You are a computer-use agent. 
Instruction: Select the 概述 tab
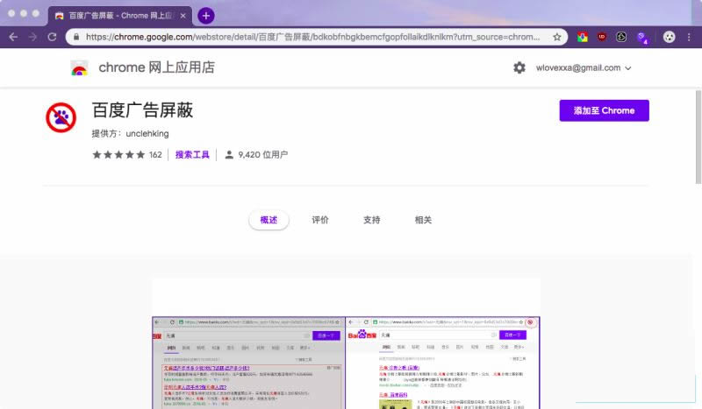pos(269,220)
